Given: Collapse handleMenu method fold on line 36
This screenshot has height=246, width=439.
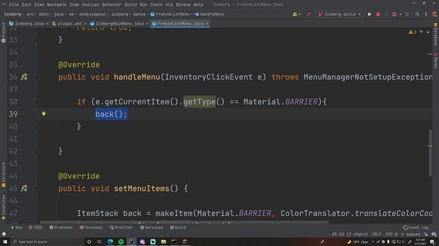Looking at the screenshot, I should [36, 77].
